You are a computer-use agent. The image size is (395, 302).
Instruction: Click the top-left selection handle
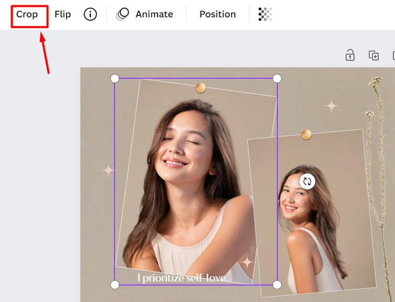115,78
